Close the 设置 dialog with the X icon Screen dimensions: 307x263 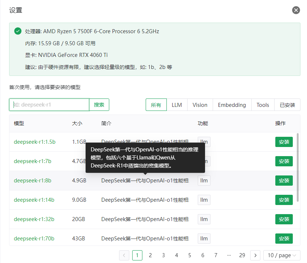click(x=296, y=10)
